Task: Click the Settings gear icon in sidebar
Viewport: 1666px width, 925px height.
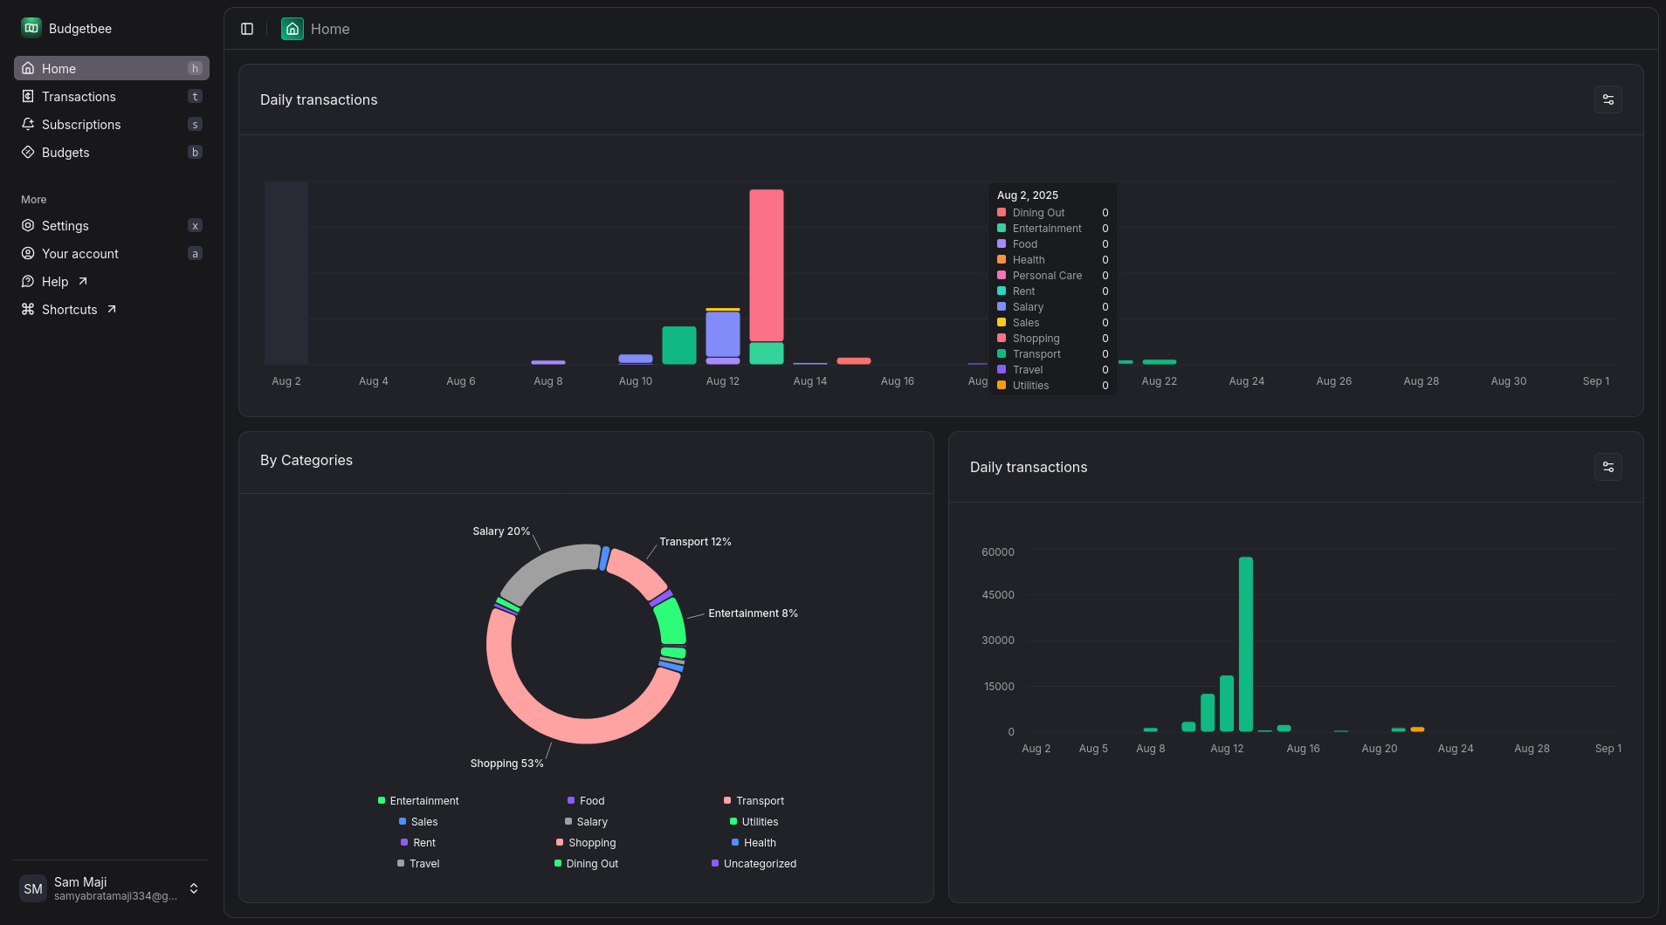Action: (28, 225)
